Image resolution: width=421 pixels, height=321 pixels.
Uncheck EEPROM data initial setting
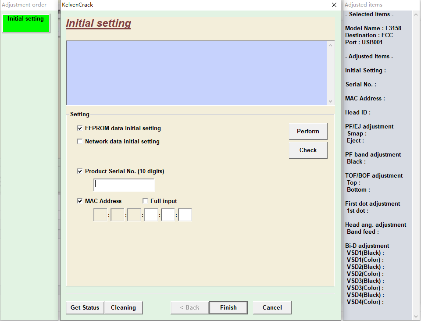click(x=80, y=128)
